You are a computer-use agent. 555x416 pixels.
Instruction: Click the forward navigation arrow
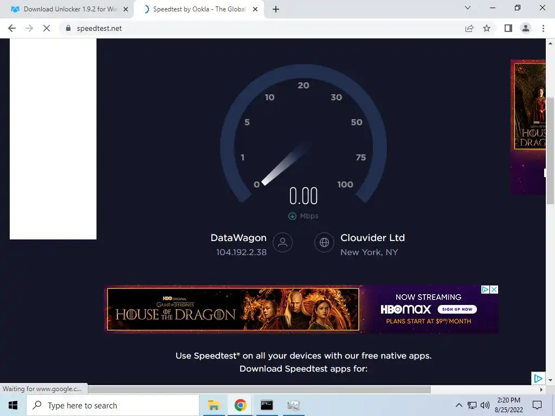(x=29, y=28)
